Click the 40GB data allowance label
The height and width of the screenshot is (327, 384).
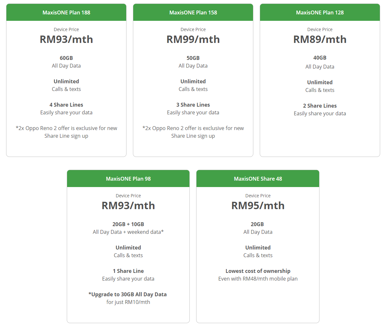tap(320, 58)
